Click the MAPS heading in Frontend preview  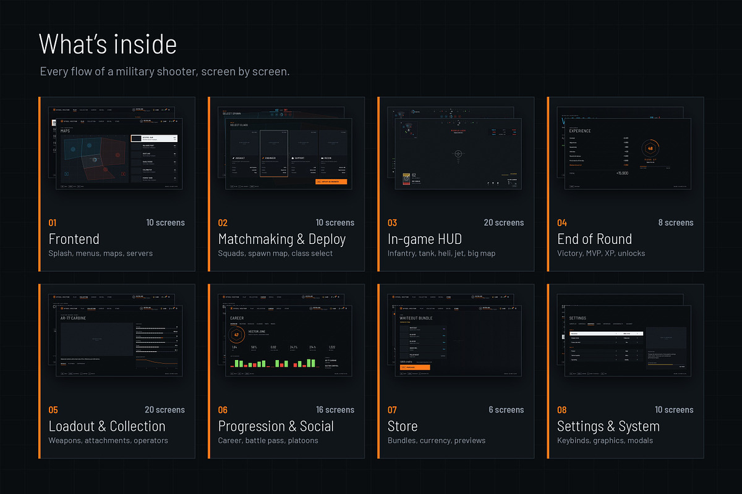pyautogui.click(x=66, y=131)
